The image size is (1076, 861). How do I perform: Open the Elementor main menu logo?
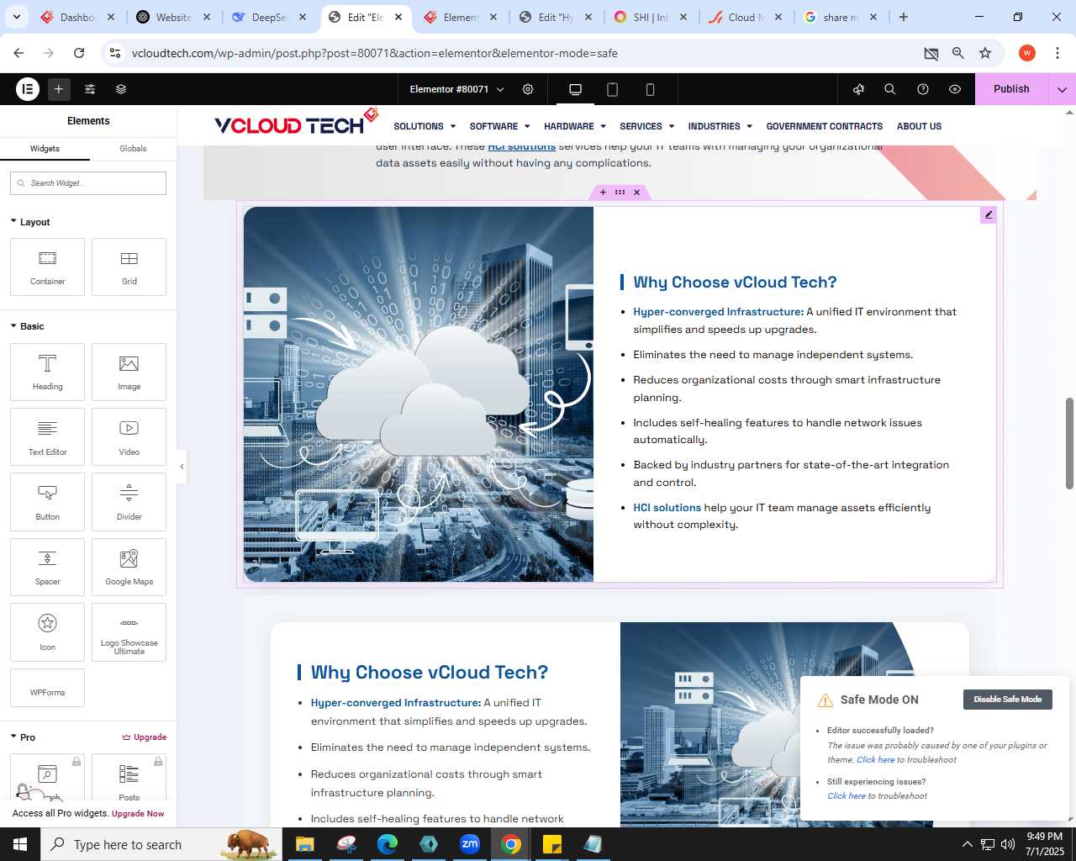click(28, 89)
